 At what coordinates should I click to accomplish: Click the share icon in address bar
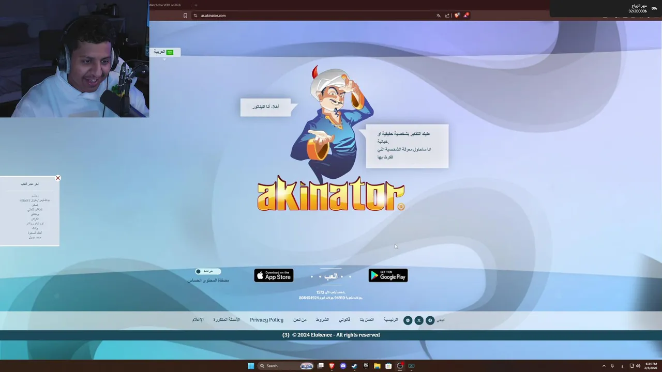click(447, 16)
